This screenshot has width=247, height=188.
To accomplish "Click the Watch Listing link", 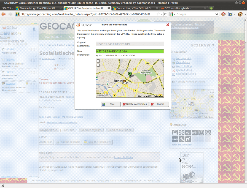I will (x=184, y=66).
